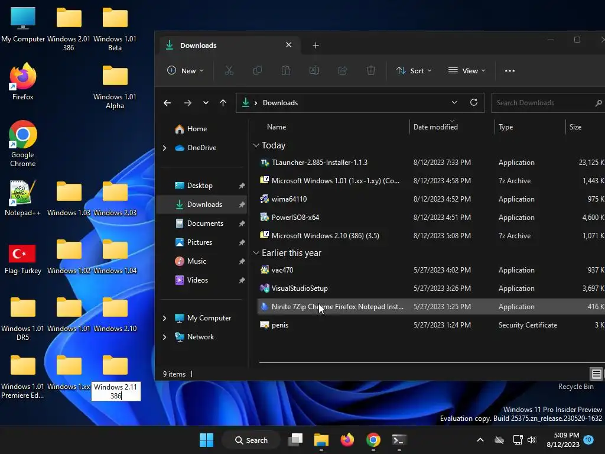Image resolution: width=605 pixels, height=454 pixels.
Task: Expand OneDrive in navigation pane
Action: point(165,148)
